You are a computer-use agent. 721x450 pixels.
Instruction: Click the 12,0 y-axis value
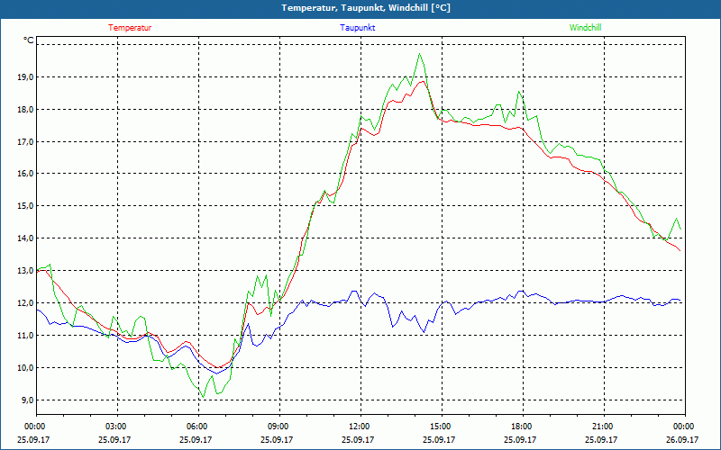(26, 303)
